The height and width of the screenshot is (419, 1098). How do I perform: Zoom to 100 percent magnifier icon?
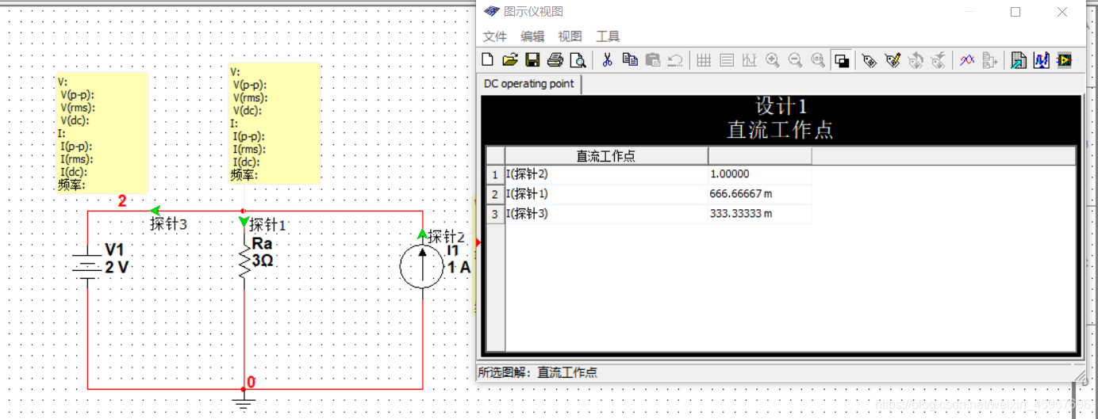click(x=818, y=60)
